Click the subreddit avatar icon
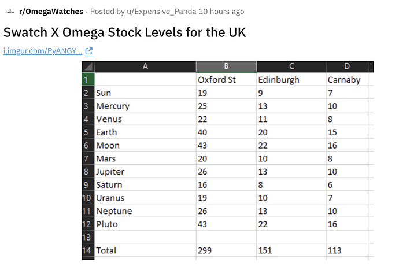The width and height of the screenshot is (399, 266). pos(10,12)
